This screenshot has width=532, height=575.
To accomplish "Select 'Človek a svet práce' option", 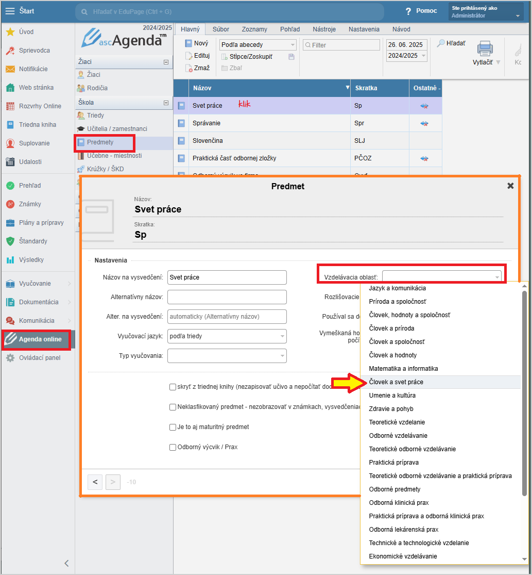I will (x=396, y=382).
